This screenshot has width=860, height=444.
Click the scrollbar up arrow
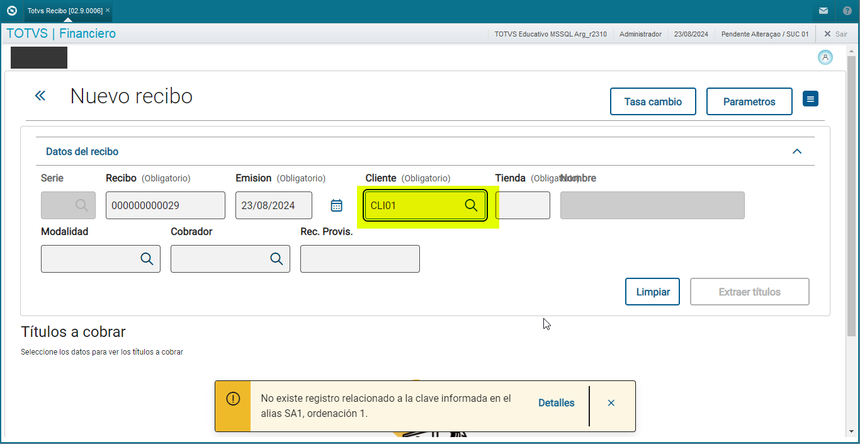click(x=852, y=50)
